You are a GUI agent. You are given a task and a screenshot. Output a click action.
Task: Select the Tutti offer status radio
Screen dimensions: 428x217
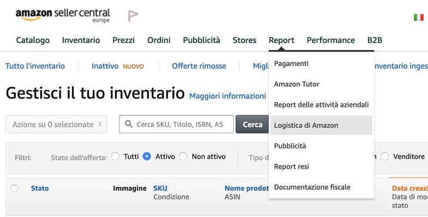[x=115, y=156]
